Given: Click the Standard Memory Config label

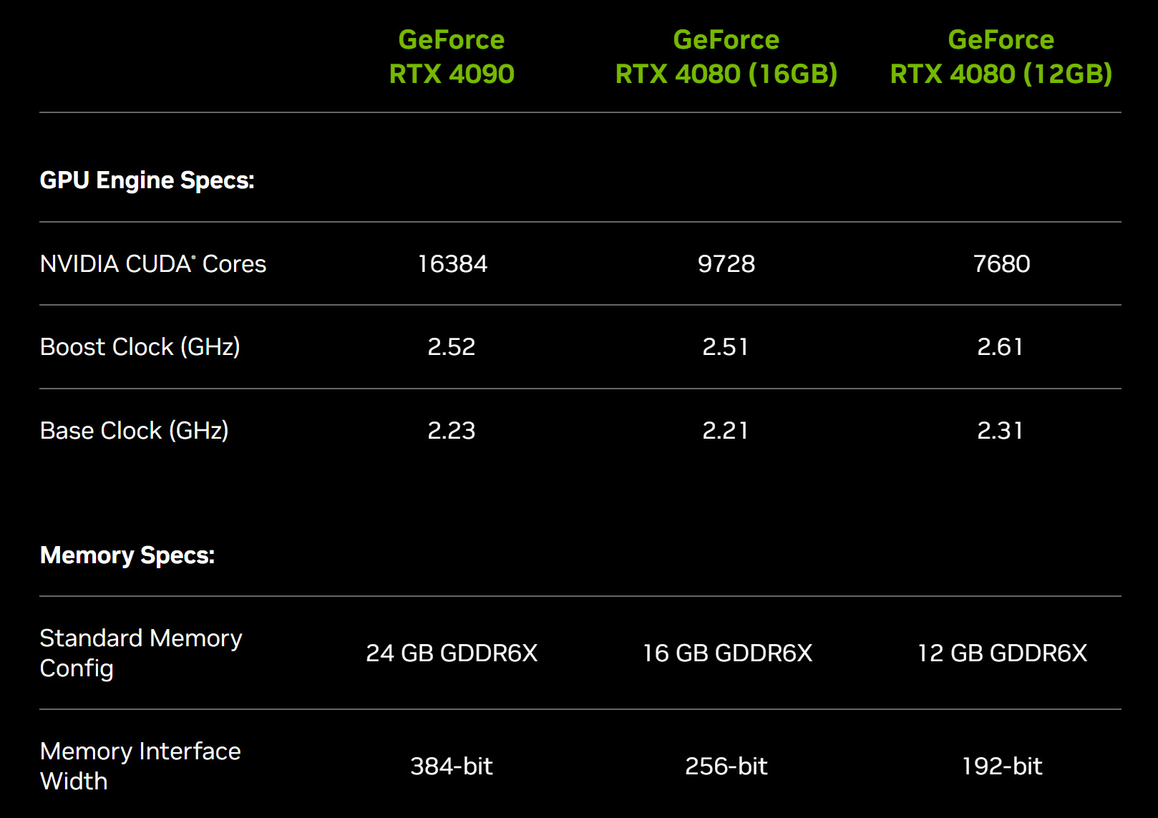Looking at the screenshot, I should 141,653.
